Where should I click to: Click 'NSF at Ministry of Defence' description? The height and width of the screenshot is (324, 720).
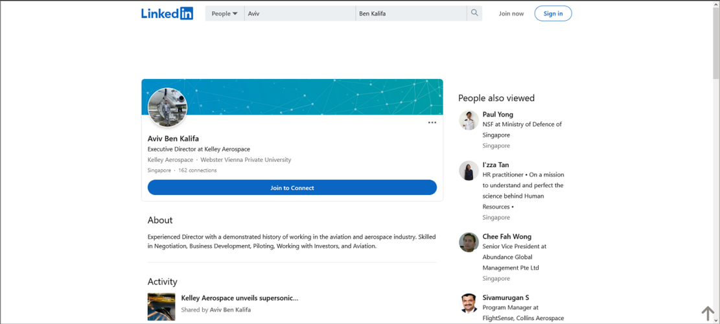point(522,130)
